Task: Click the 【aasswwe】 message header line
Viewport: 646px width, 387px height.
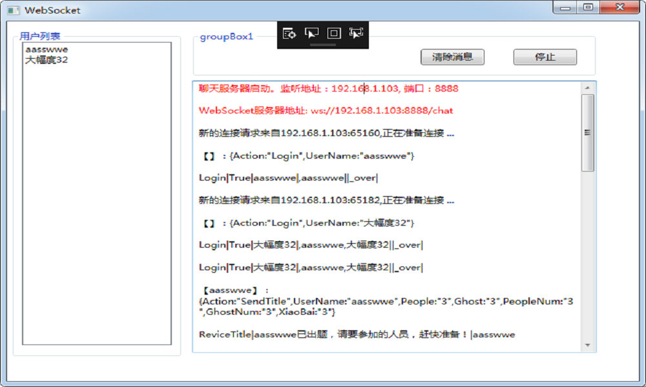Action: tap(235, 290)
